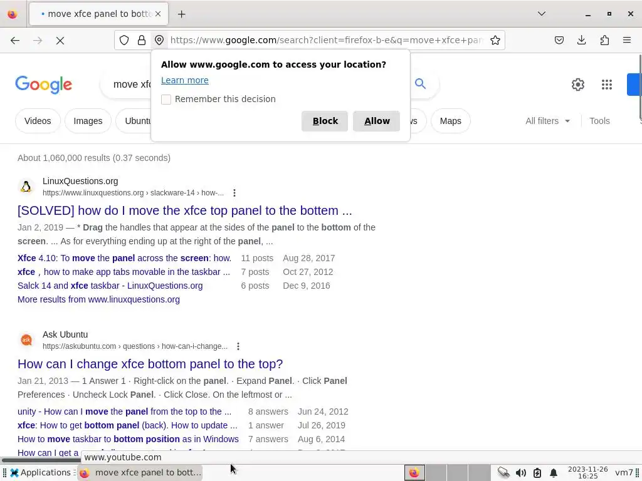The height and width of the screenshot is (481, 642).
Task: Stop loading the page
Action: tap(60, 40)
